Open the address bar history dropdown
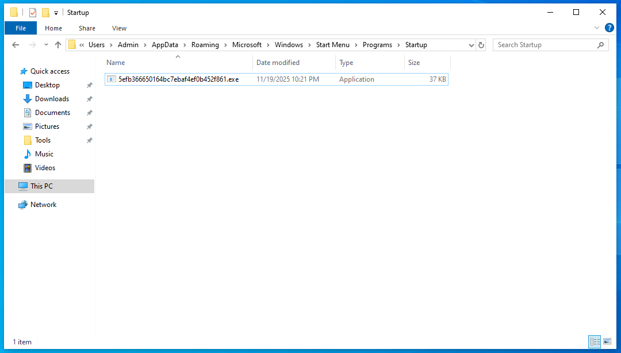Image resolution: width=621 pixels, height=353 pixels. coord(471,45)
